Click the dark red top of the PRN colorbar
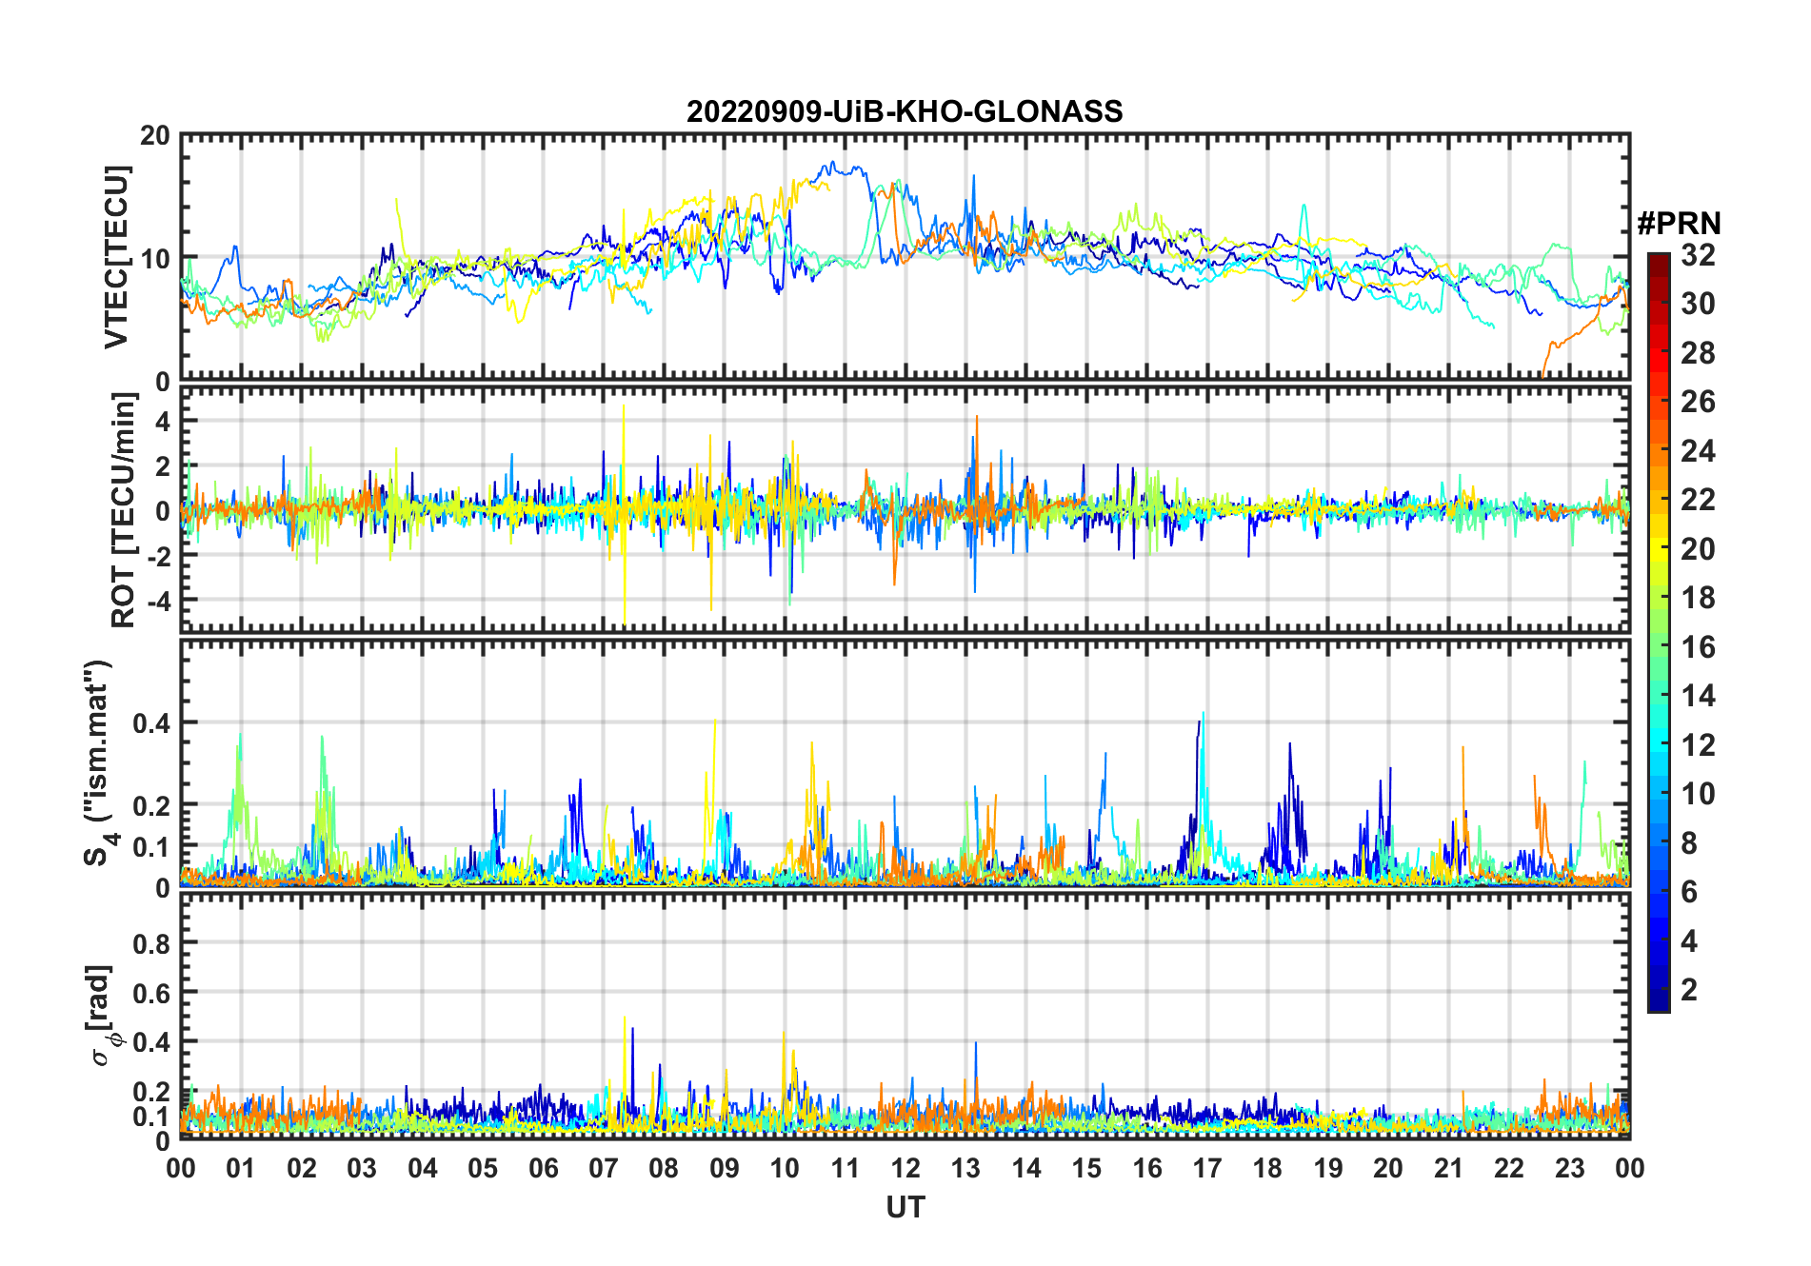This screenshot has height=1266, width=1811. coord(1658,260)
